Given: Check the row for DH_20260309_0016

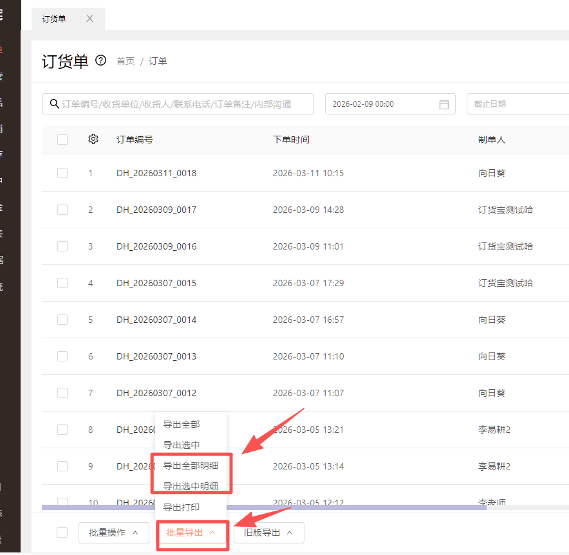Looking at the screenshot, I should pyautogui.click(x=62, y=246).
